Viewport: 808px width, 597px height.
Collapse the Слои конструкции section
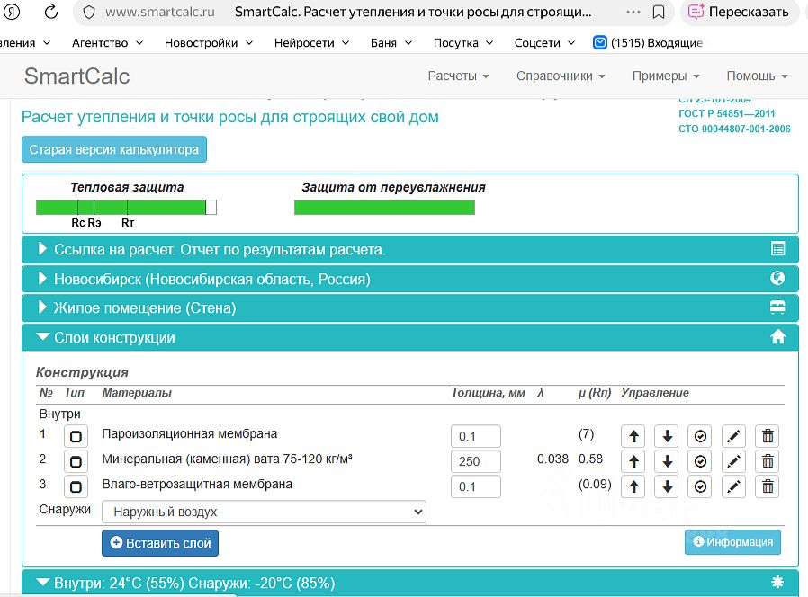[114, 337]
